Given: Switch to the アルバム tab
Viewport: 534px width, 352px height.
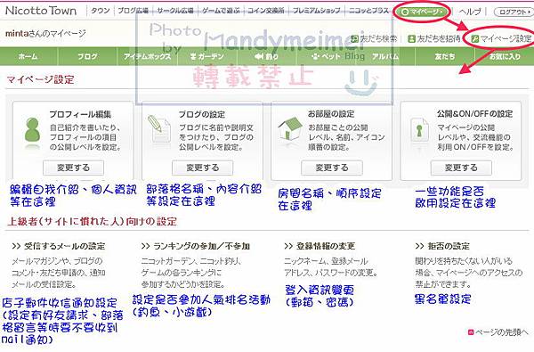Looking at the screenshot, I should tap(385, 56).
